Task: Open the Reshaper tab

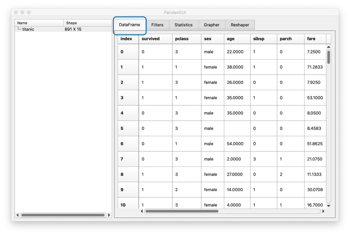Action: [240, 25]
